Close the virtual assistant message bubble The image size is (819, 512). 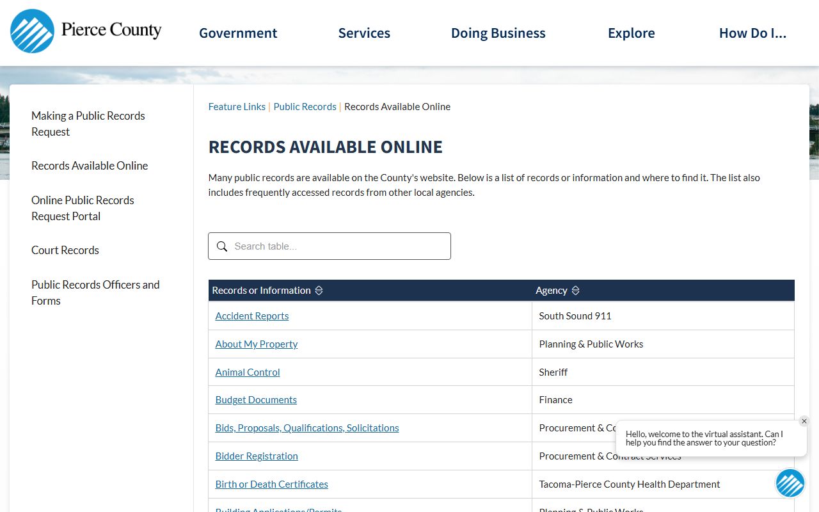804,421
